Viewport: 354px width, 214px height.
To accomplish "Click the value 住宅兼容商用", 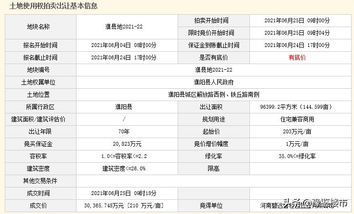I will point(297,119).
